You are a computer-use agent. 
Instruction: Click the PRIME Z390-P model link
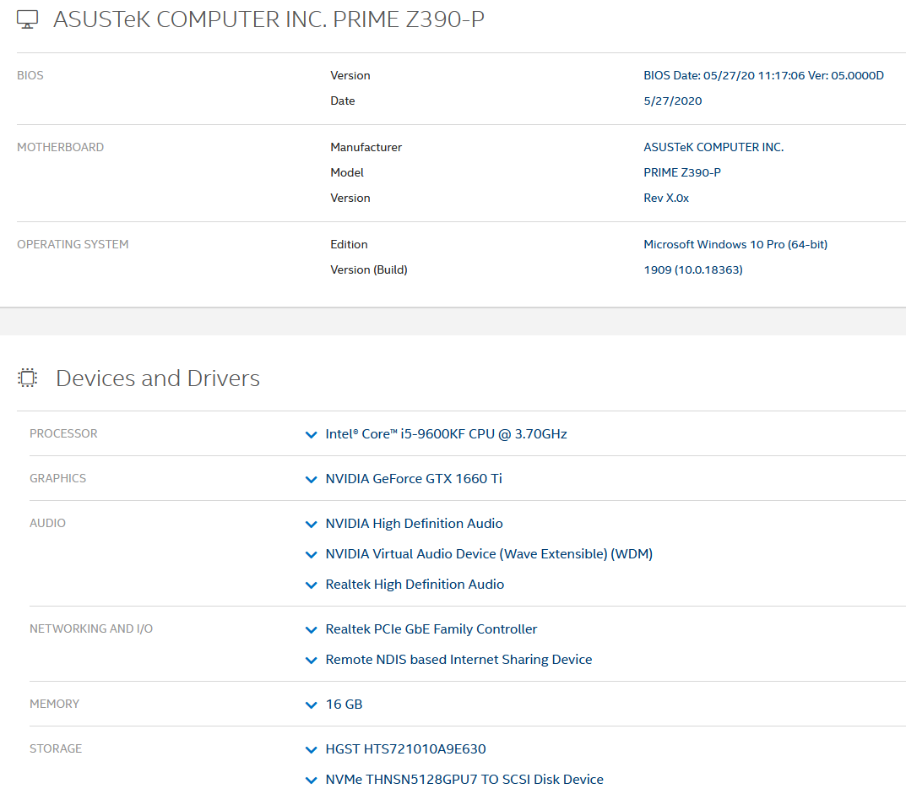(x=682, y=172)
